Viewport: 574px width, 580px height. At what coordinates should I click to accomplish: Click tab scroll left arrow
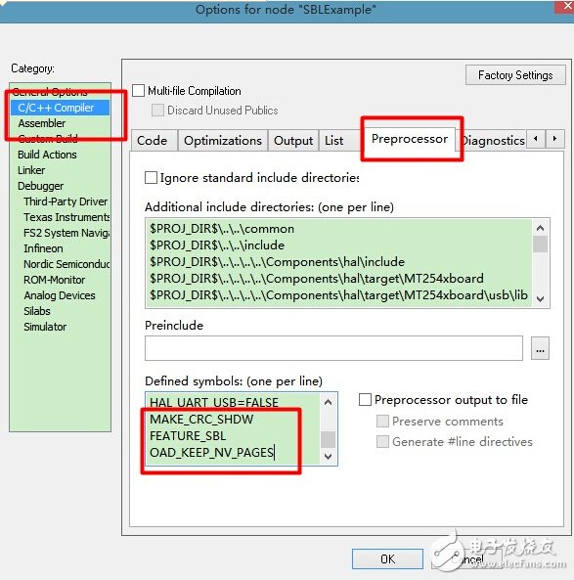(536, 139)
